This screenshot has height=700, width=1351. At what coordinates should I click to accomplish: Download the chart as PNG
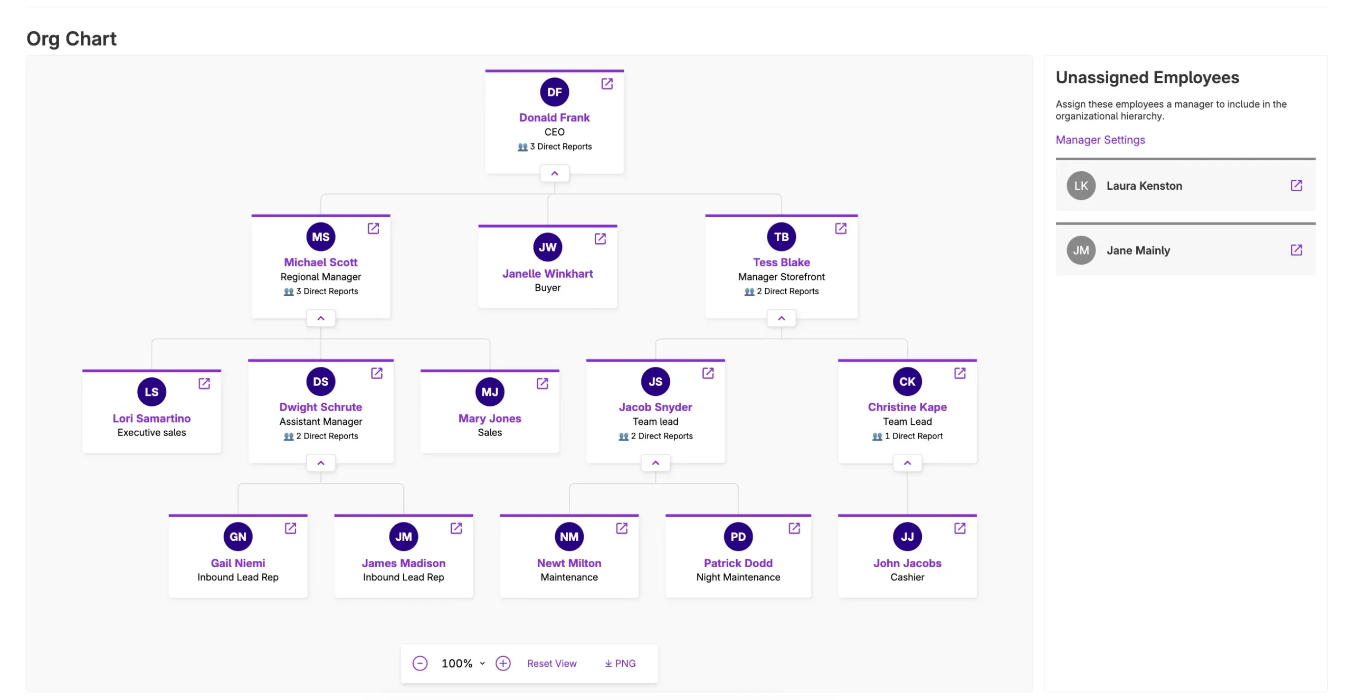click(619, 663)
